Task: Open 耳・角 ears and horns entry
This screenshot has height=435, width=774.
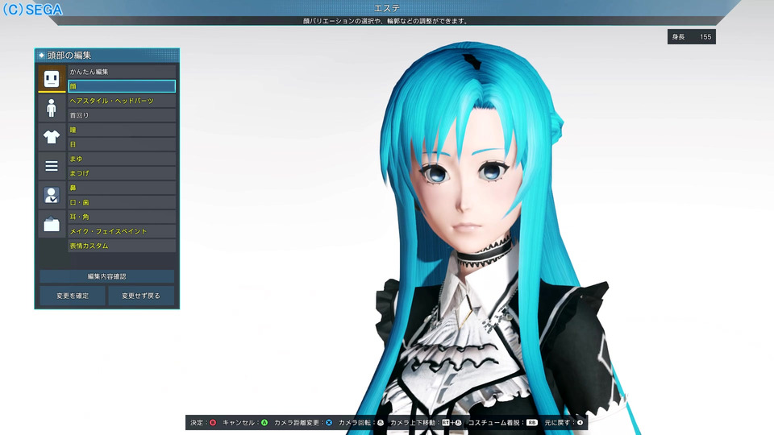Action: tap(122, 217)
